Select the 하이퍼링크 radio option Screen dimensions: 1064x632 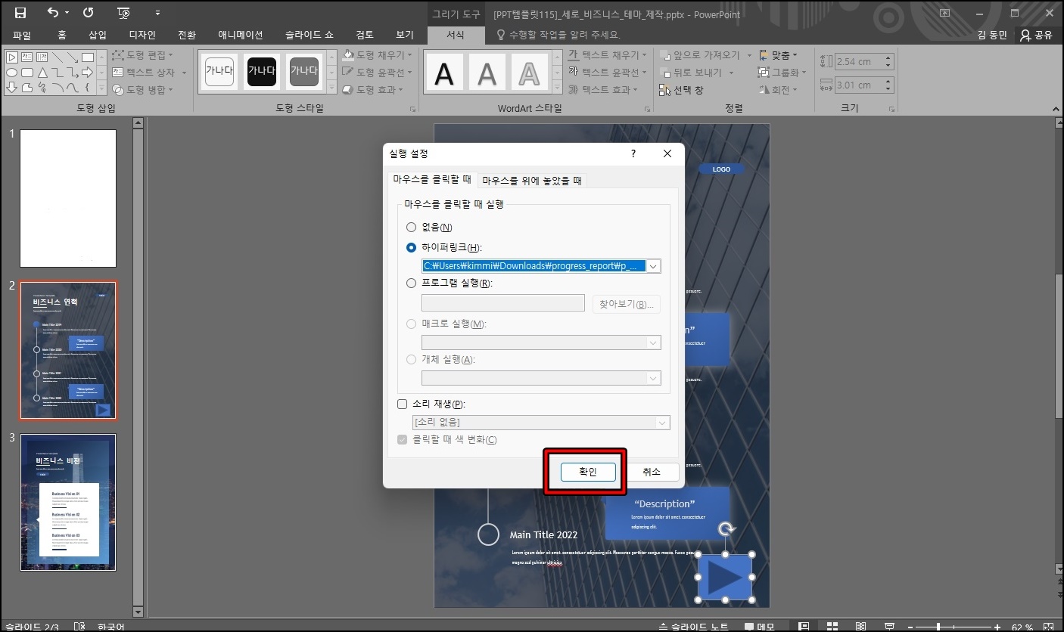pyautogui.click(x=444, y=247)
